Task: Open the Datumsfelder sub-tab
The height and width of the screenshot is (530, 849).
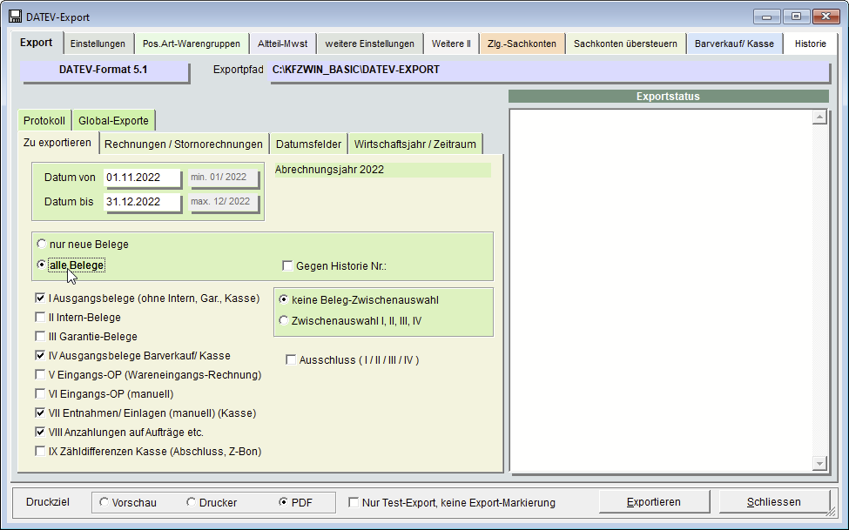Action: coord(308,144)
